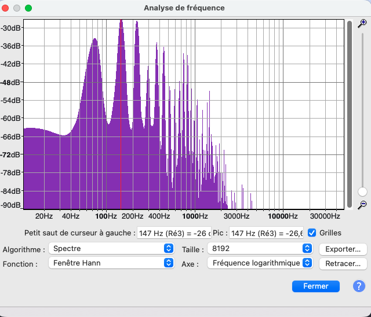Click the 10000Hz axis label
This screenshot has width=371, height=317.
coord(283,216)
